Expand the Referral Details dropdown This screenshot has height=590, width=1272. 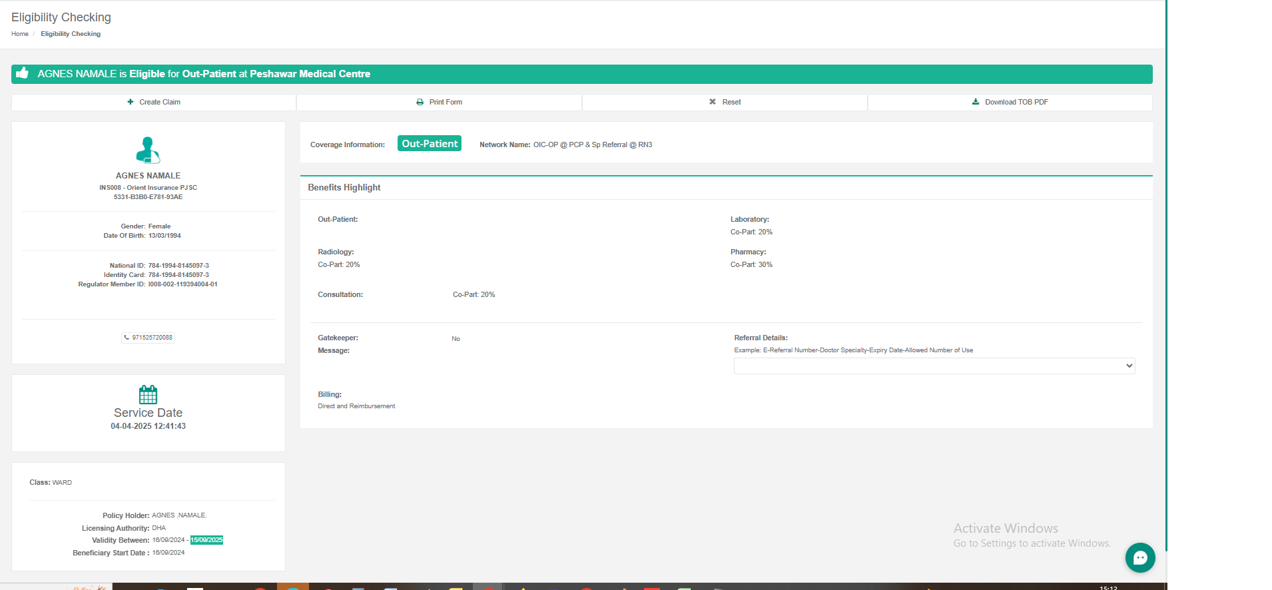coord(934,366)
